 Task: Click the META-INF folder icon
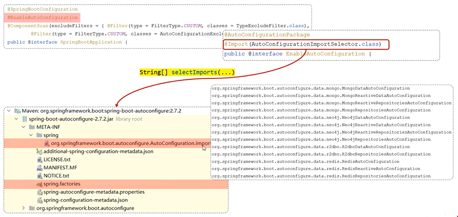pos(32,127)
